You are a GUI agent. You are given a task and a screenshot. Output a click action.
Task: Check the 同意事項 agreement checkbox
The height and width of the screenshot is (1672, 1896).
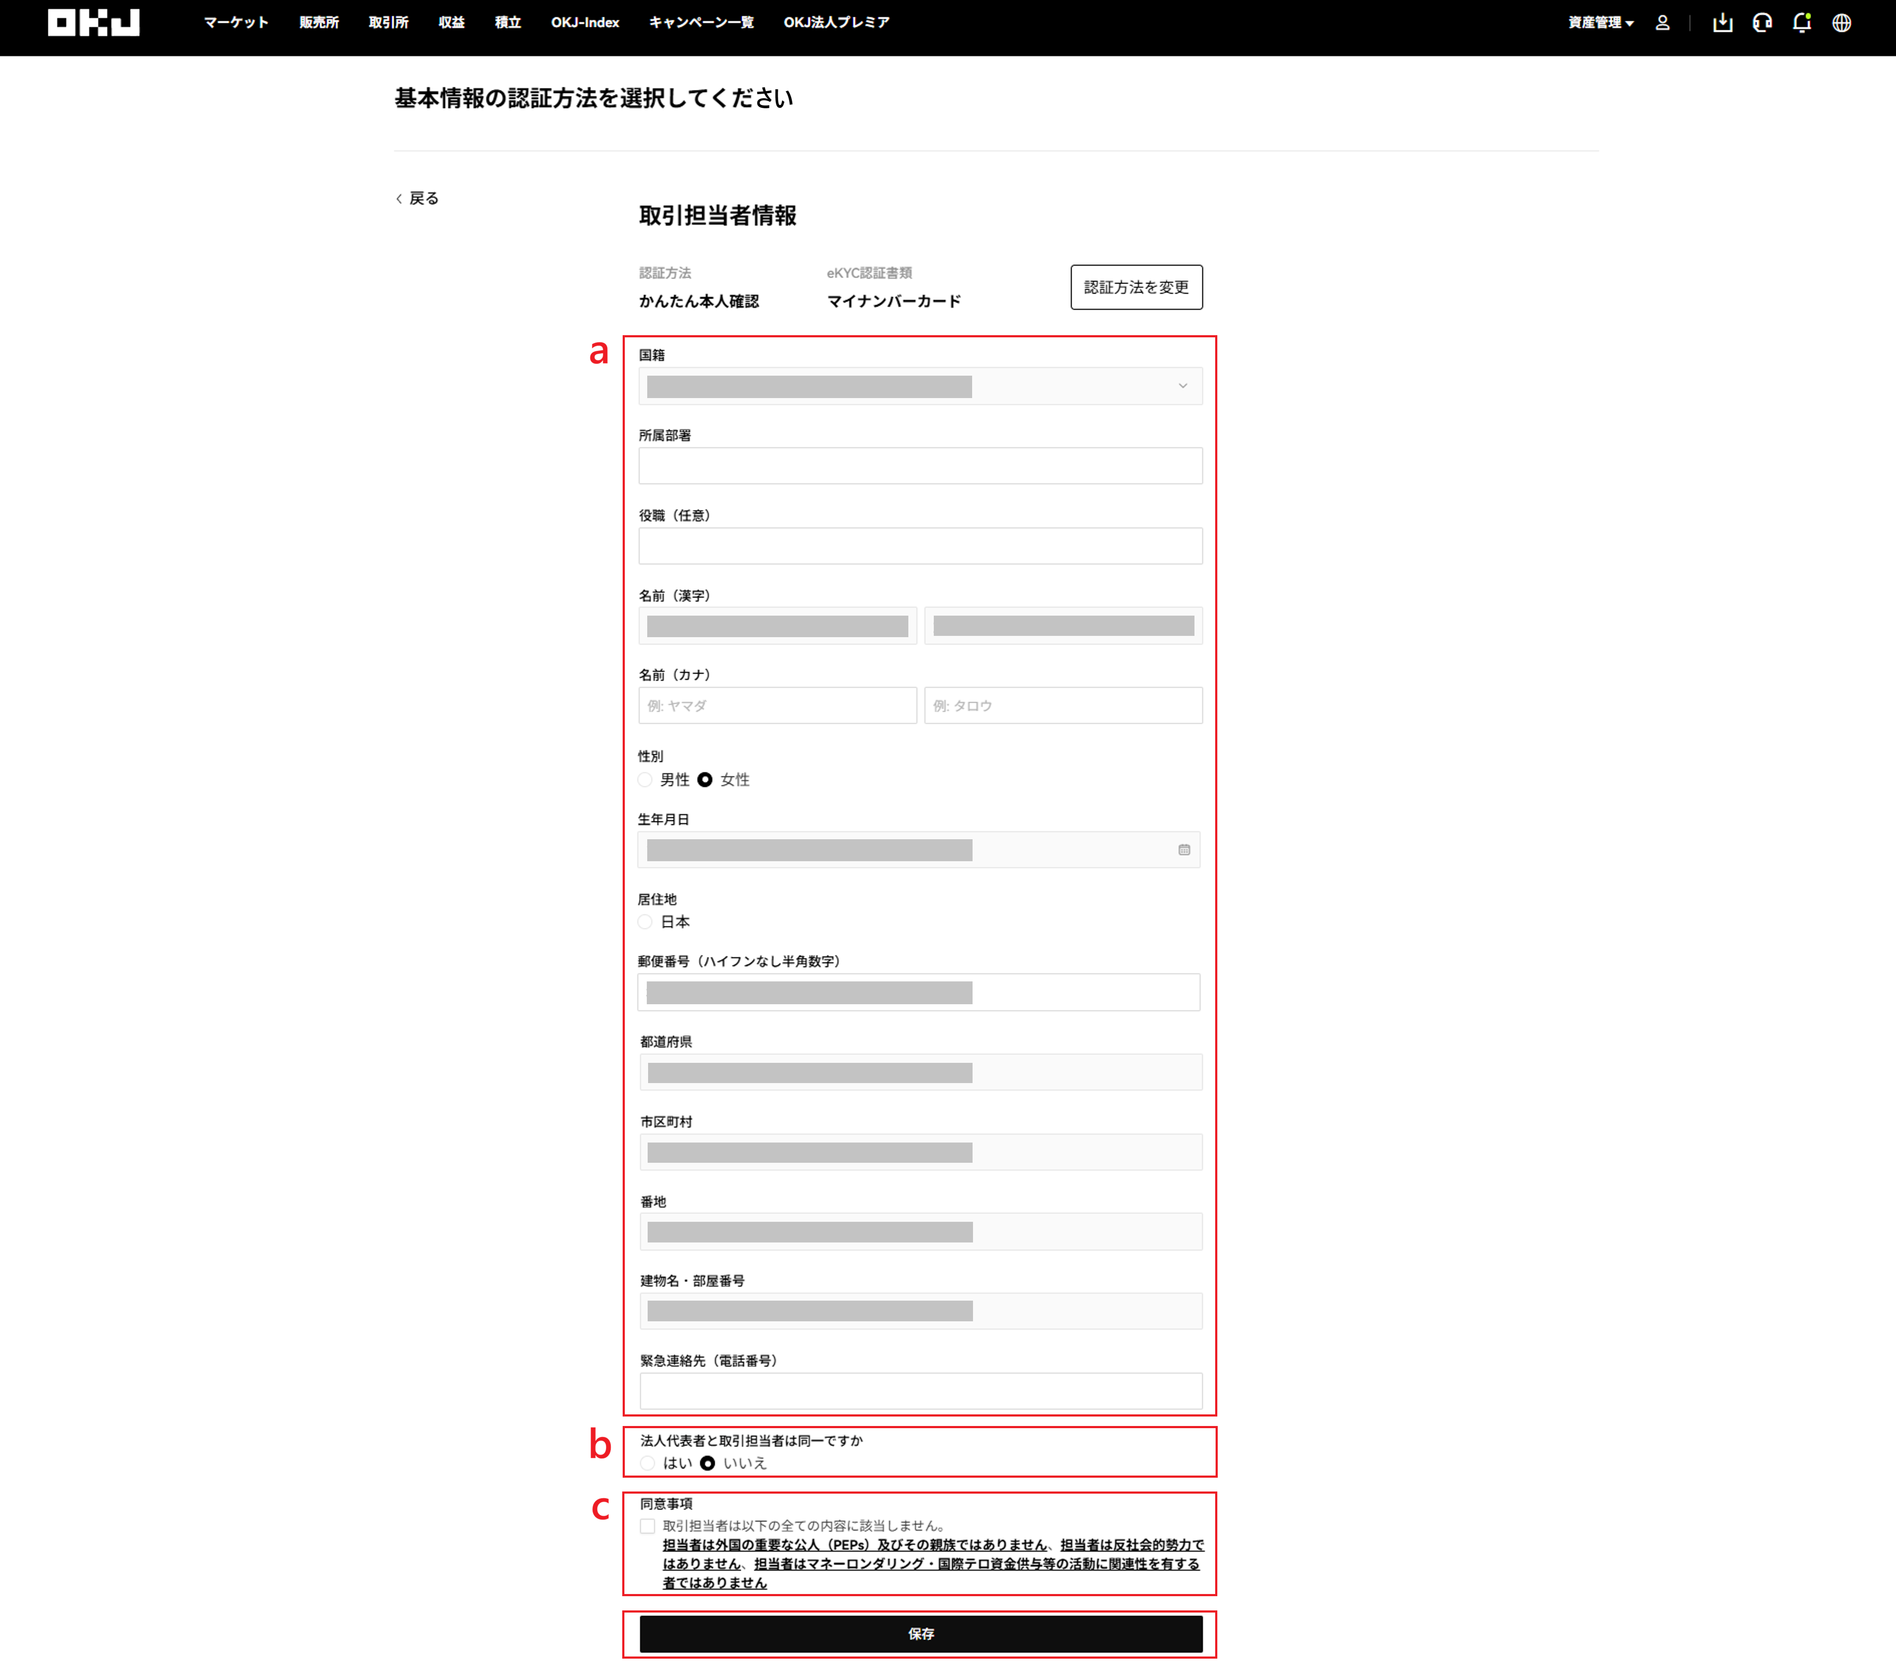point(648,1526)
